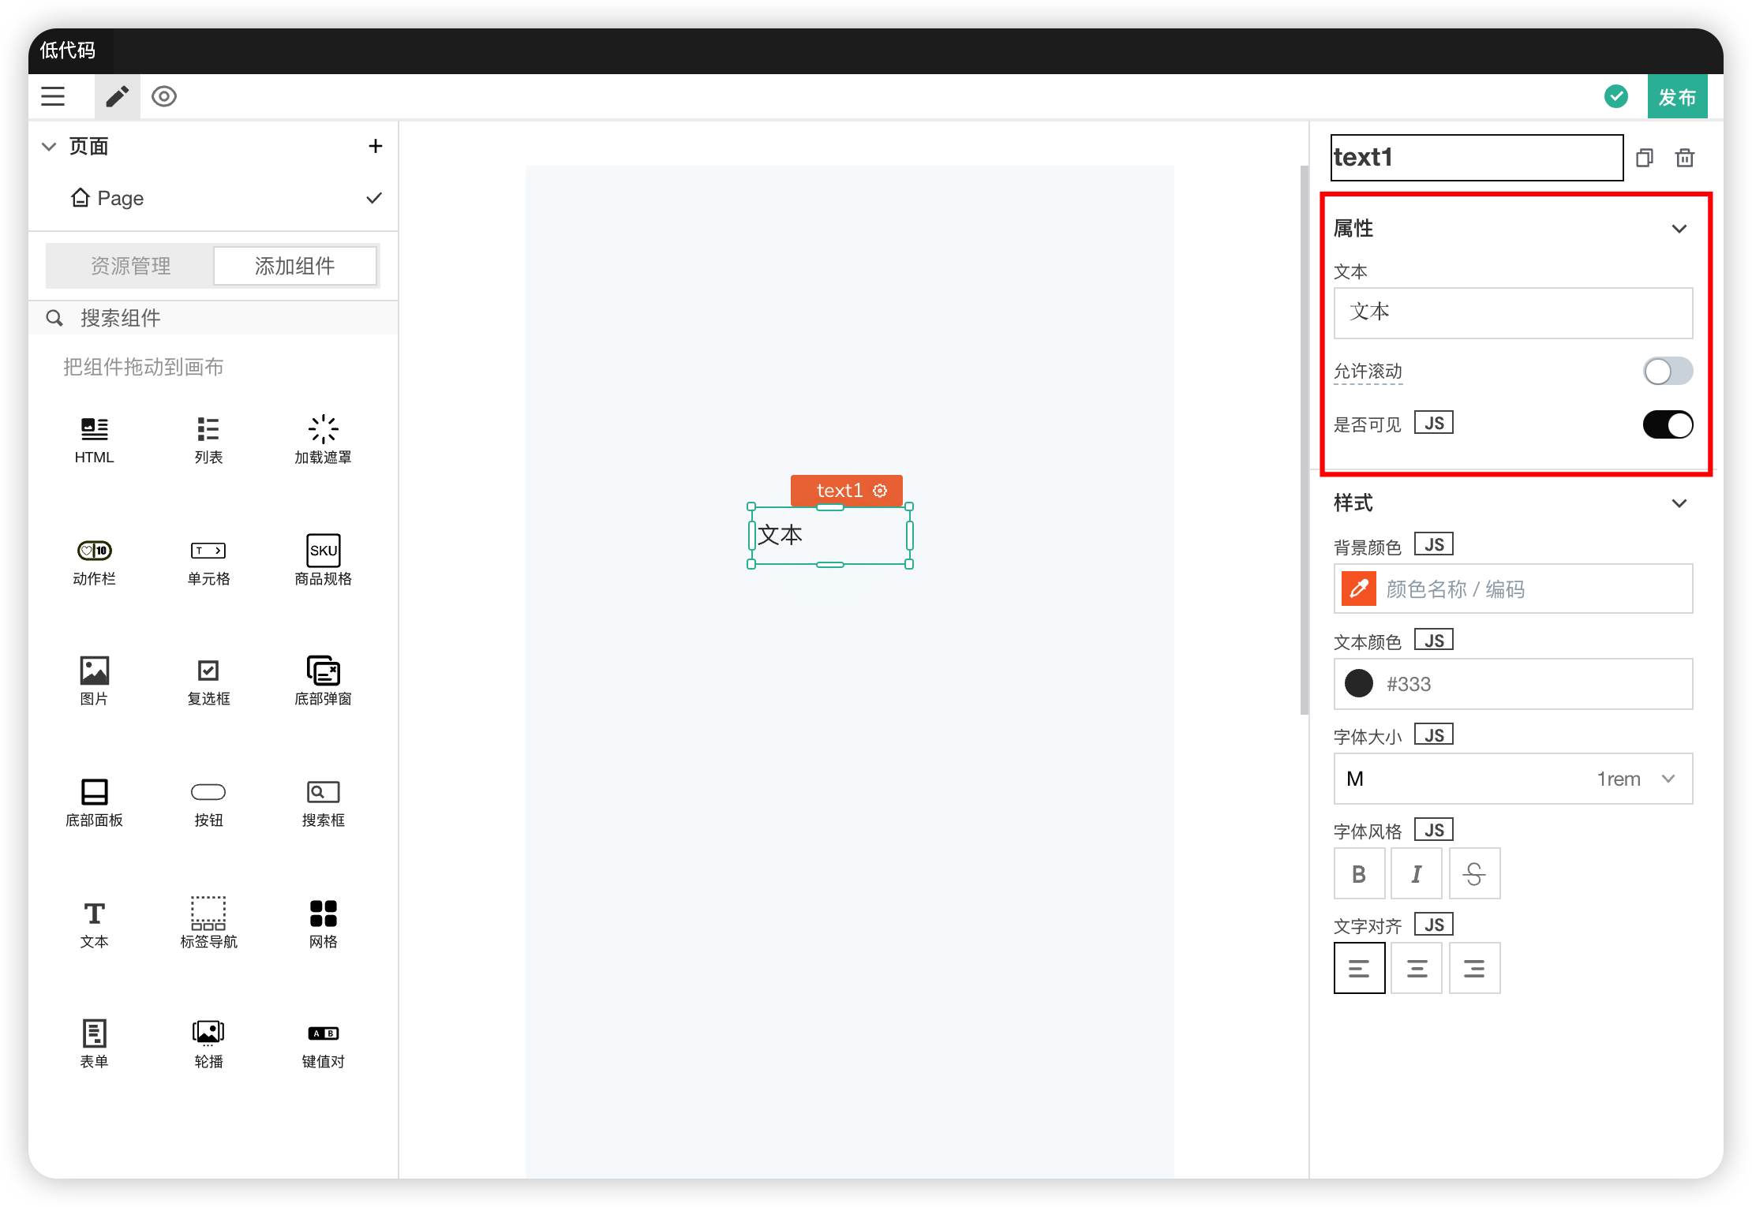This screenshot has height=1207, width=1752.
Task: Collapse the 属性 section
Action: click(1679, 229)
